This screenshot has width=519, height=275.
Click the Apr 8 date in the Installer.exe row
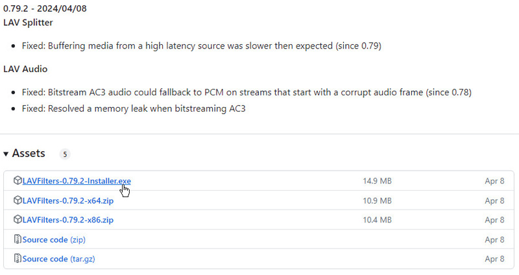point(494,181)
